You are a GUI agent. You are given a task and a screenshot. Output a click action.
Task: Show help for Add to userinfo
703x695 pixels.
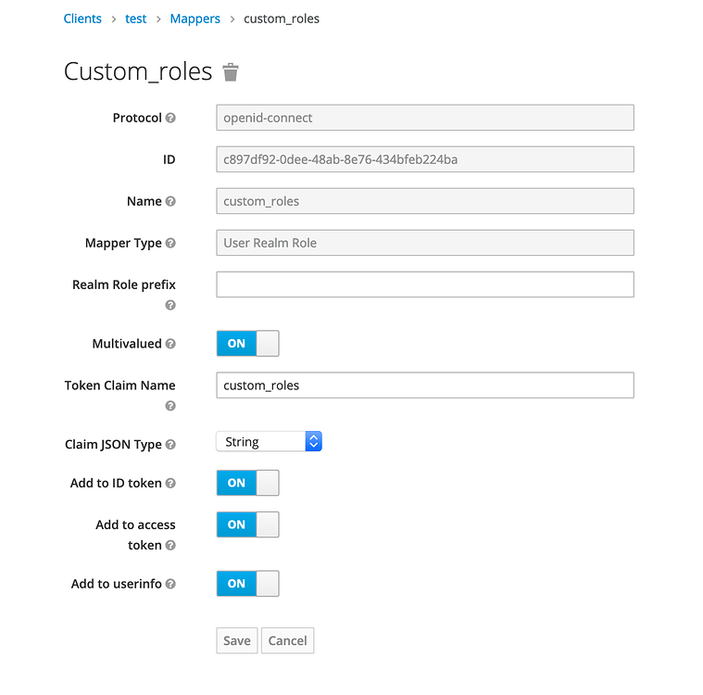[170, 584]
